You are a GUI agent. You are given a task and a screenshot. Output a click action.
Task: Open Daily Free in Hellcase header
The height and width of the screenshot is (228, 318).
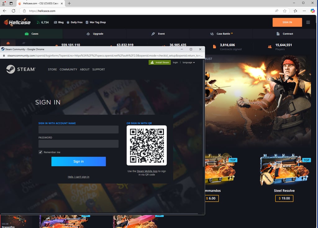tap(75, 22)
